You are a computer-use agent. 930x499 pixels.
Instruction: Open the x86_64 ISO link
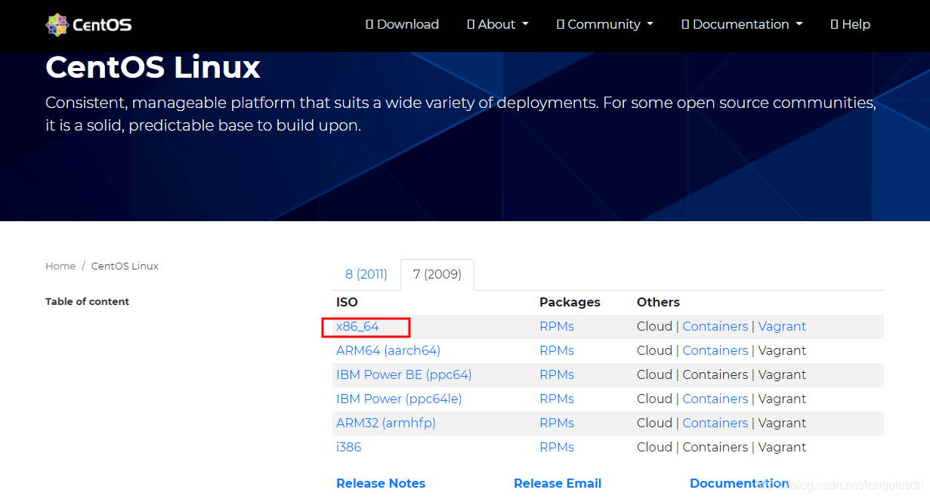[x=357, y=326]
